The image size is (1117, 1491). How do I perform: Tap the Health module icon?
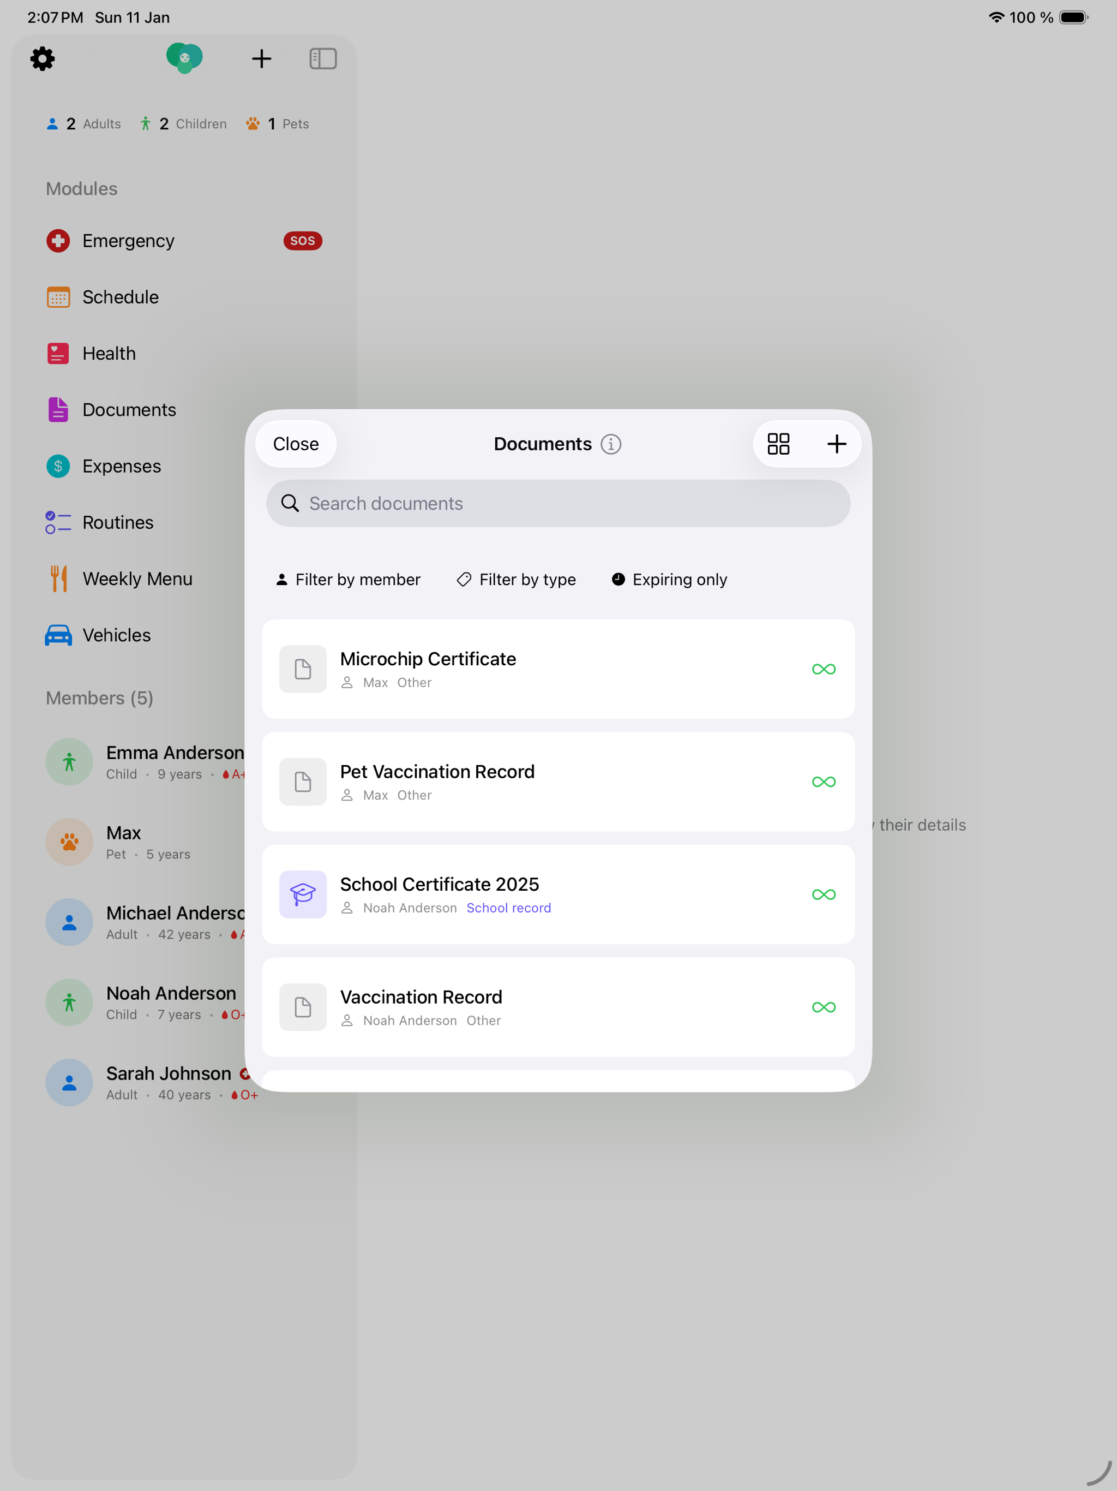click(58, 353)
